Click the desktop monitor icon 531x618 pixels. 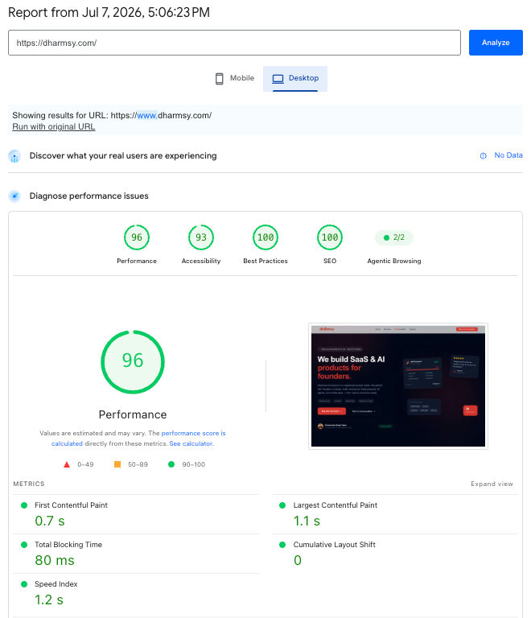(278, 78)
